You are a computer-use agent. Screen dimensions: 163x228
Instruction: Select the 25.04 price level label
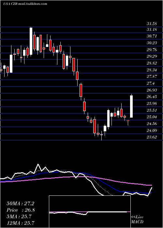(x=152, y=117)
